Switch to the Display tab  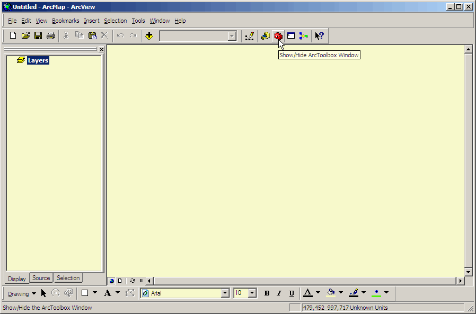coord(17,279)
